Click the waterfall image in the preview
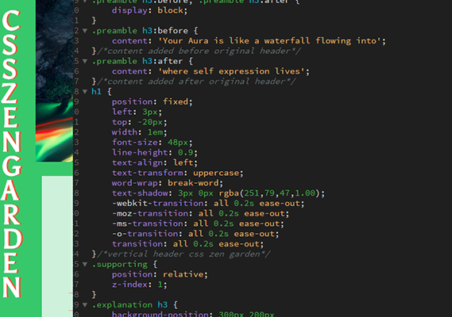This screenshot has height=317, width=452. click(x=54, y=81)
